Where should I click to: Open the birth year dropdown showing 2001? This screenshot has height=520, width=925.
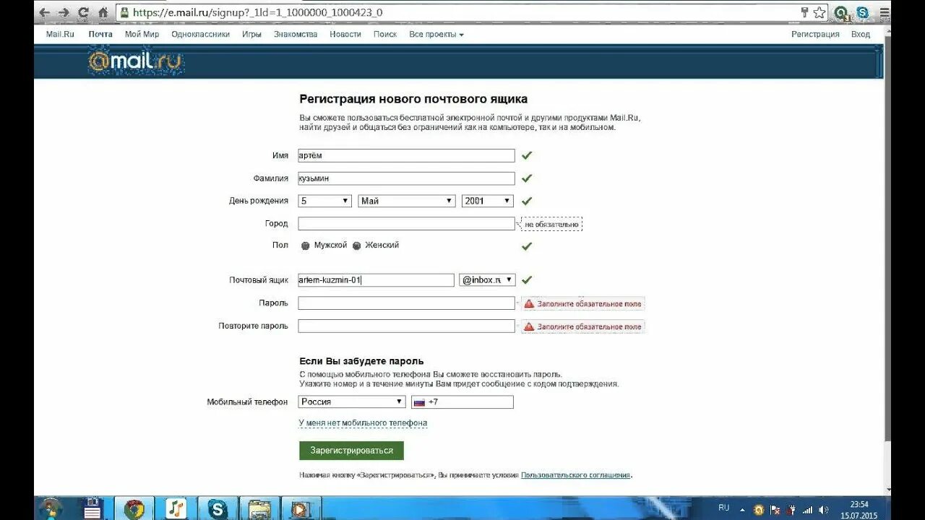click(x=488, y=201)
